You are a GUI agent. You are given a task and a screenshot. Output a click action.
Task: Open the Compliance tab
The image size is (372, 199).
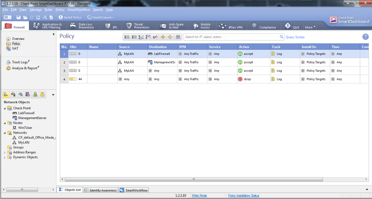coord(264,26)
